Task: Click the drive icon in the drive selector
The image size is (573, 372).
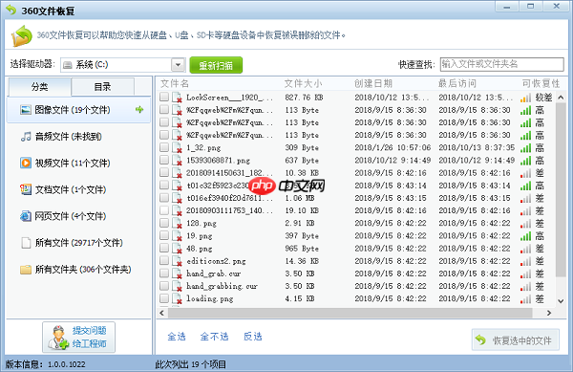Action: [x=68, y=65]
